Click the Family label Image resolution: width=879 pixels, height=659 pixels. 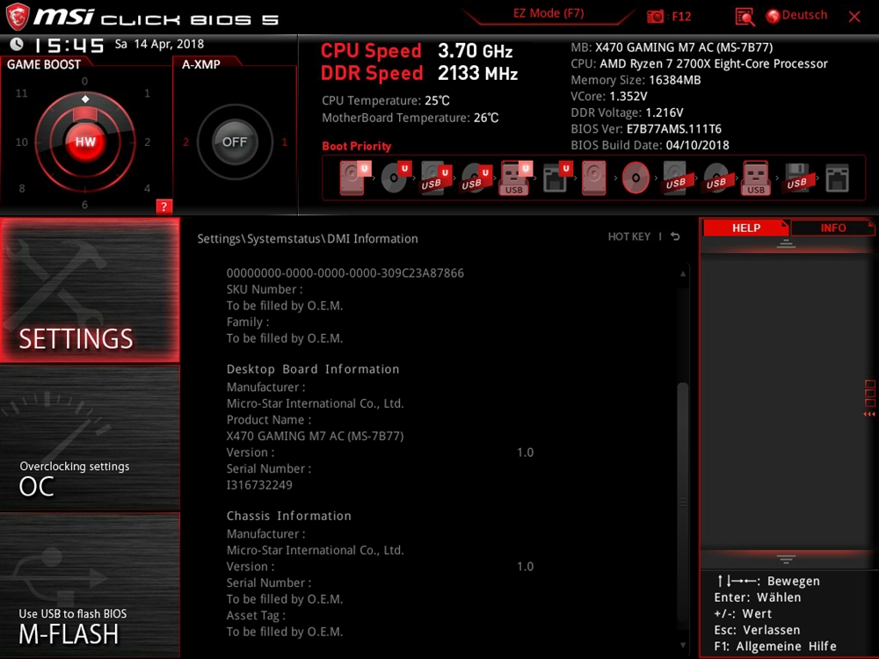[x=247, y=322]
